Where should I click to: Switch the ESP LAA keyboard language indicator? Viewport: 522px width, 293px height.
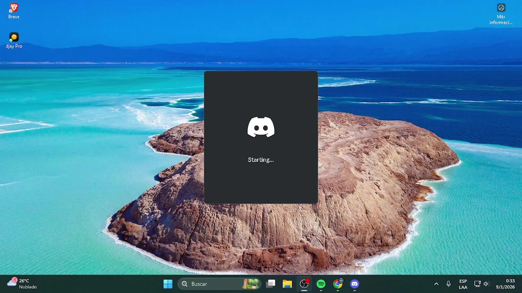[x=463, y=284]
